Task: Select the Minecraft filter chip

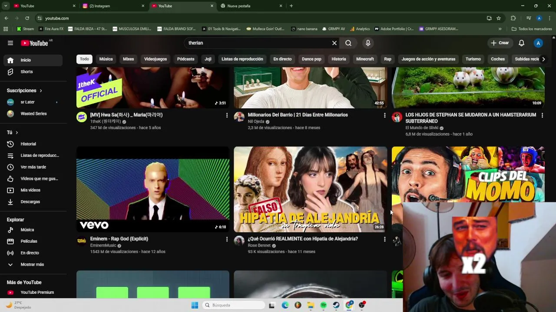Action: [x=365, y=59]
